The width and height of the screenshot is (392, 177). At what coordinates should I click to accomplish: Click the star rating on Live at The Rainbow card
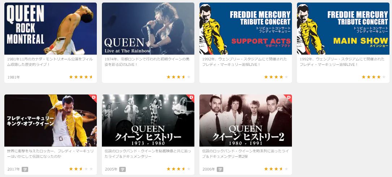(178, 77)
